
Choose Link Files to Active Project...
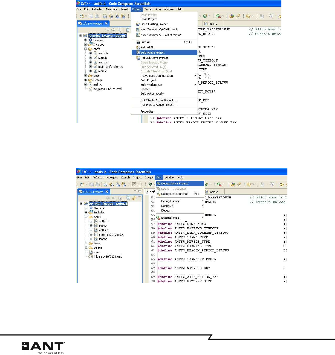[x=164, y=100]
